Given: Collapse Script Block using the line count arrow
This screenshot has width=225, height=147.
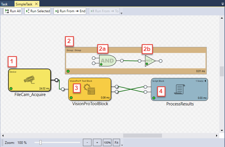Looking at the screenshot, I should pos(205,81).
